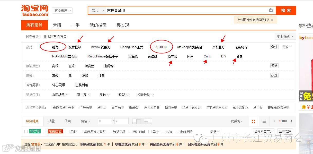Click the minimum price input field
313x154 pixels.
point(105,121)
